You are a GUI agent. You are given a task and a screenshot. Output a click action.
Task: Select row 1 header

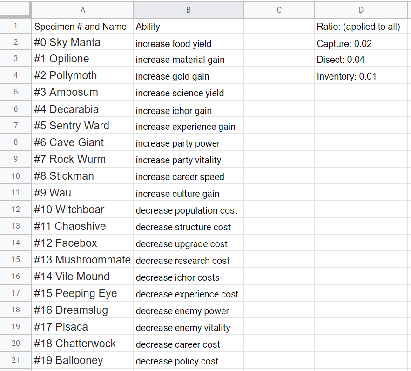(15, 26)
